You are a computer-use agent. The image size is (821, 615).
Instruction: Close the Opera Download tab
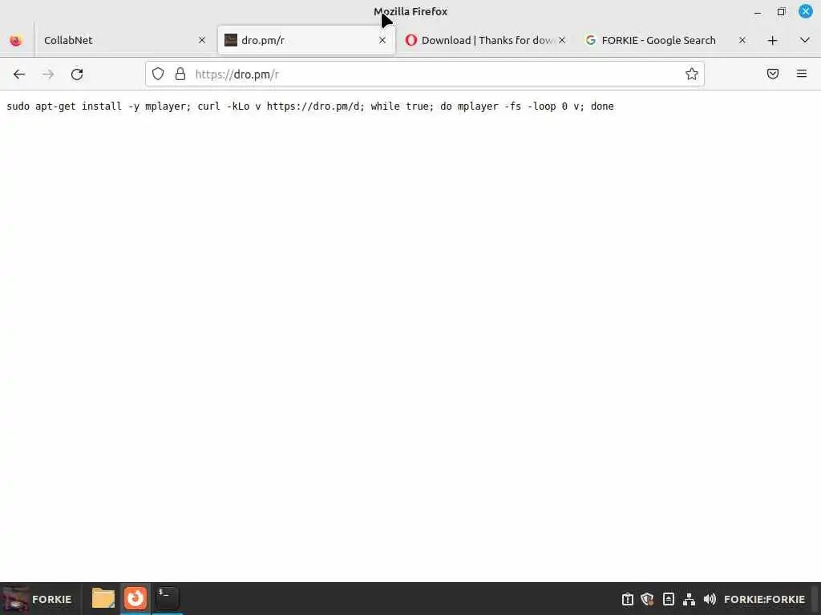click(x=562, y=40)
